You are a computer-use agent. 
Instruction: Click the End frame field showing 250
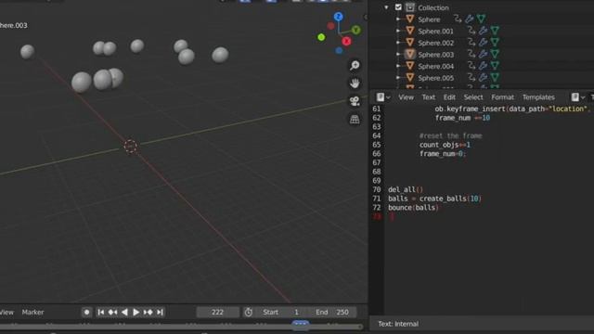tap(333, 312)
